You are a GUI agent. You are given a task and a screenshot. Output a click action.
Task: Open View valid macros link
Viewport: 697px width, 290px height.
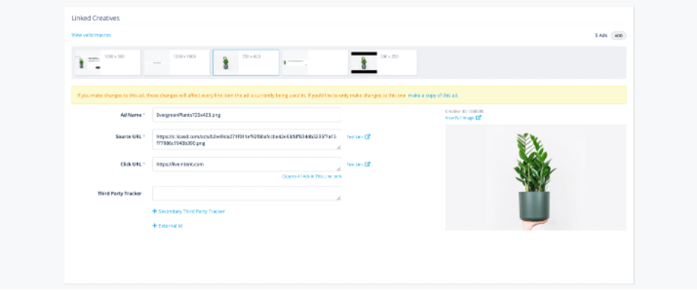click(91, 35)
